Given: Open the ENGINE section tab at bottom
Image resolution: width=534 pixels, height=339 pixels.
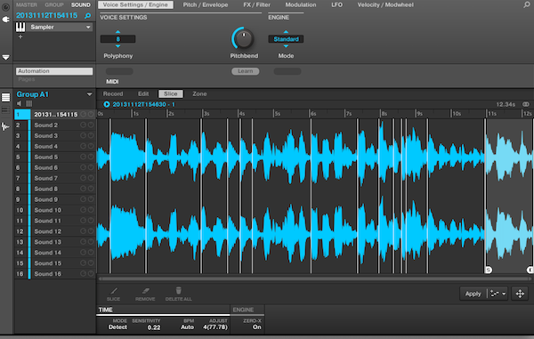Looking at the screenshot, I should [x=243, y=310].
